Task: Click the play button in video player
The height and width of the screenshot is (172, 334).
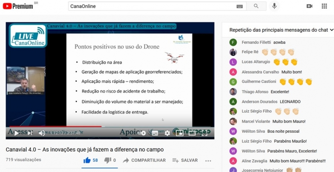Action: [16, 133]
